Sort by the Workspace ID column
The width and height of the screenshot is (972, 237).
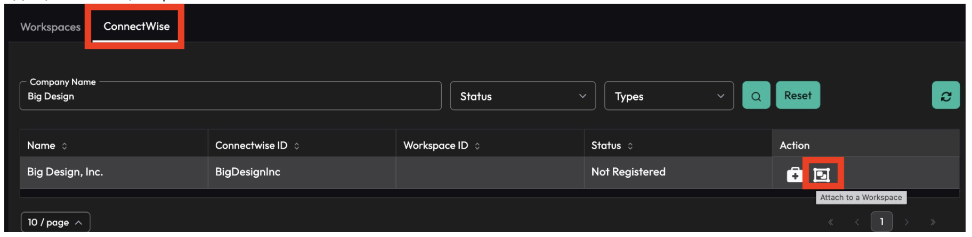pos(477,146)
